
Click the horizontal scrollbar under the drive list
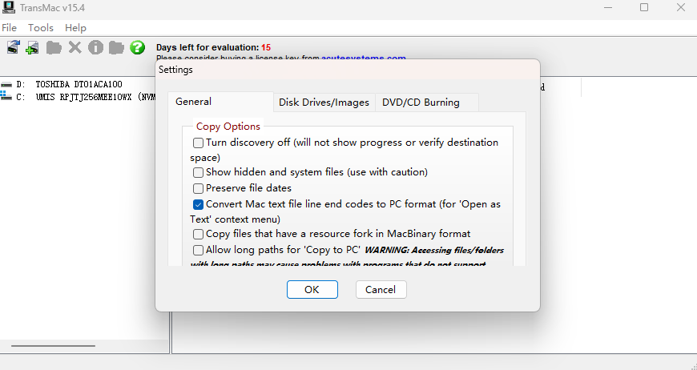(53, 346)
